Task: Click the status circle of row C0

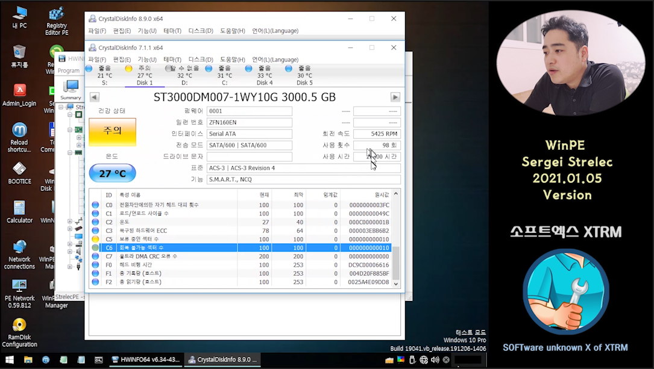Action: (95, 205)
